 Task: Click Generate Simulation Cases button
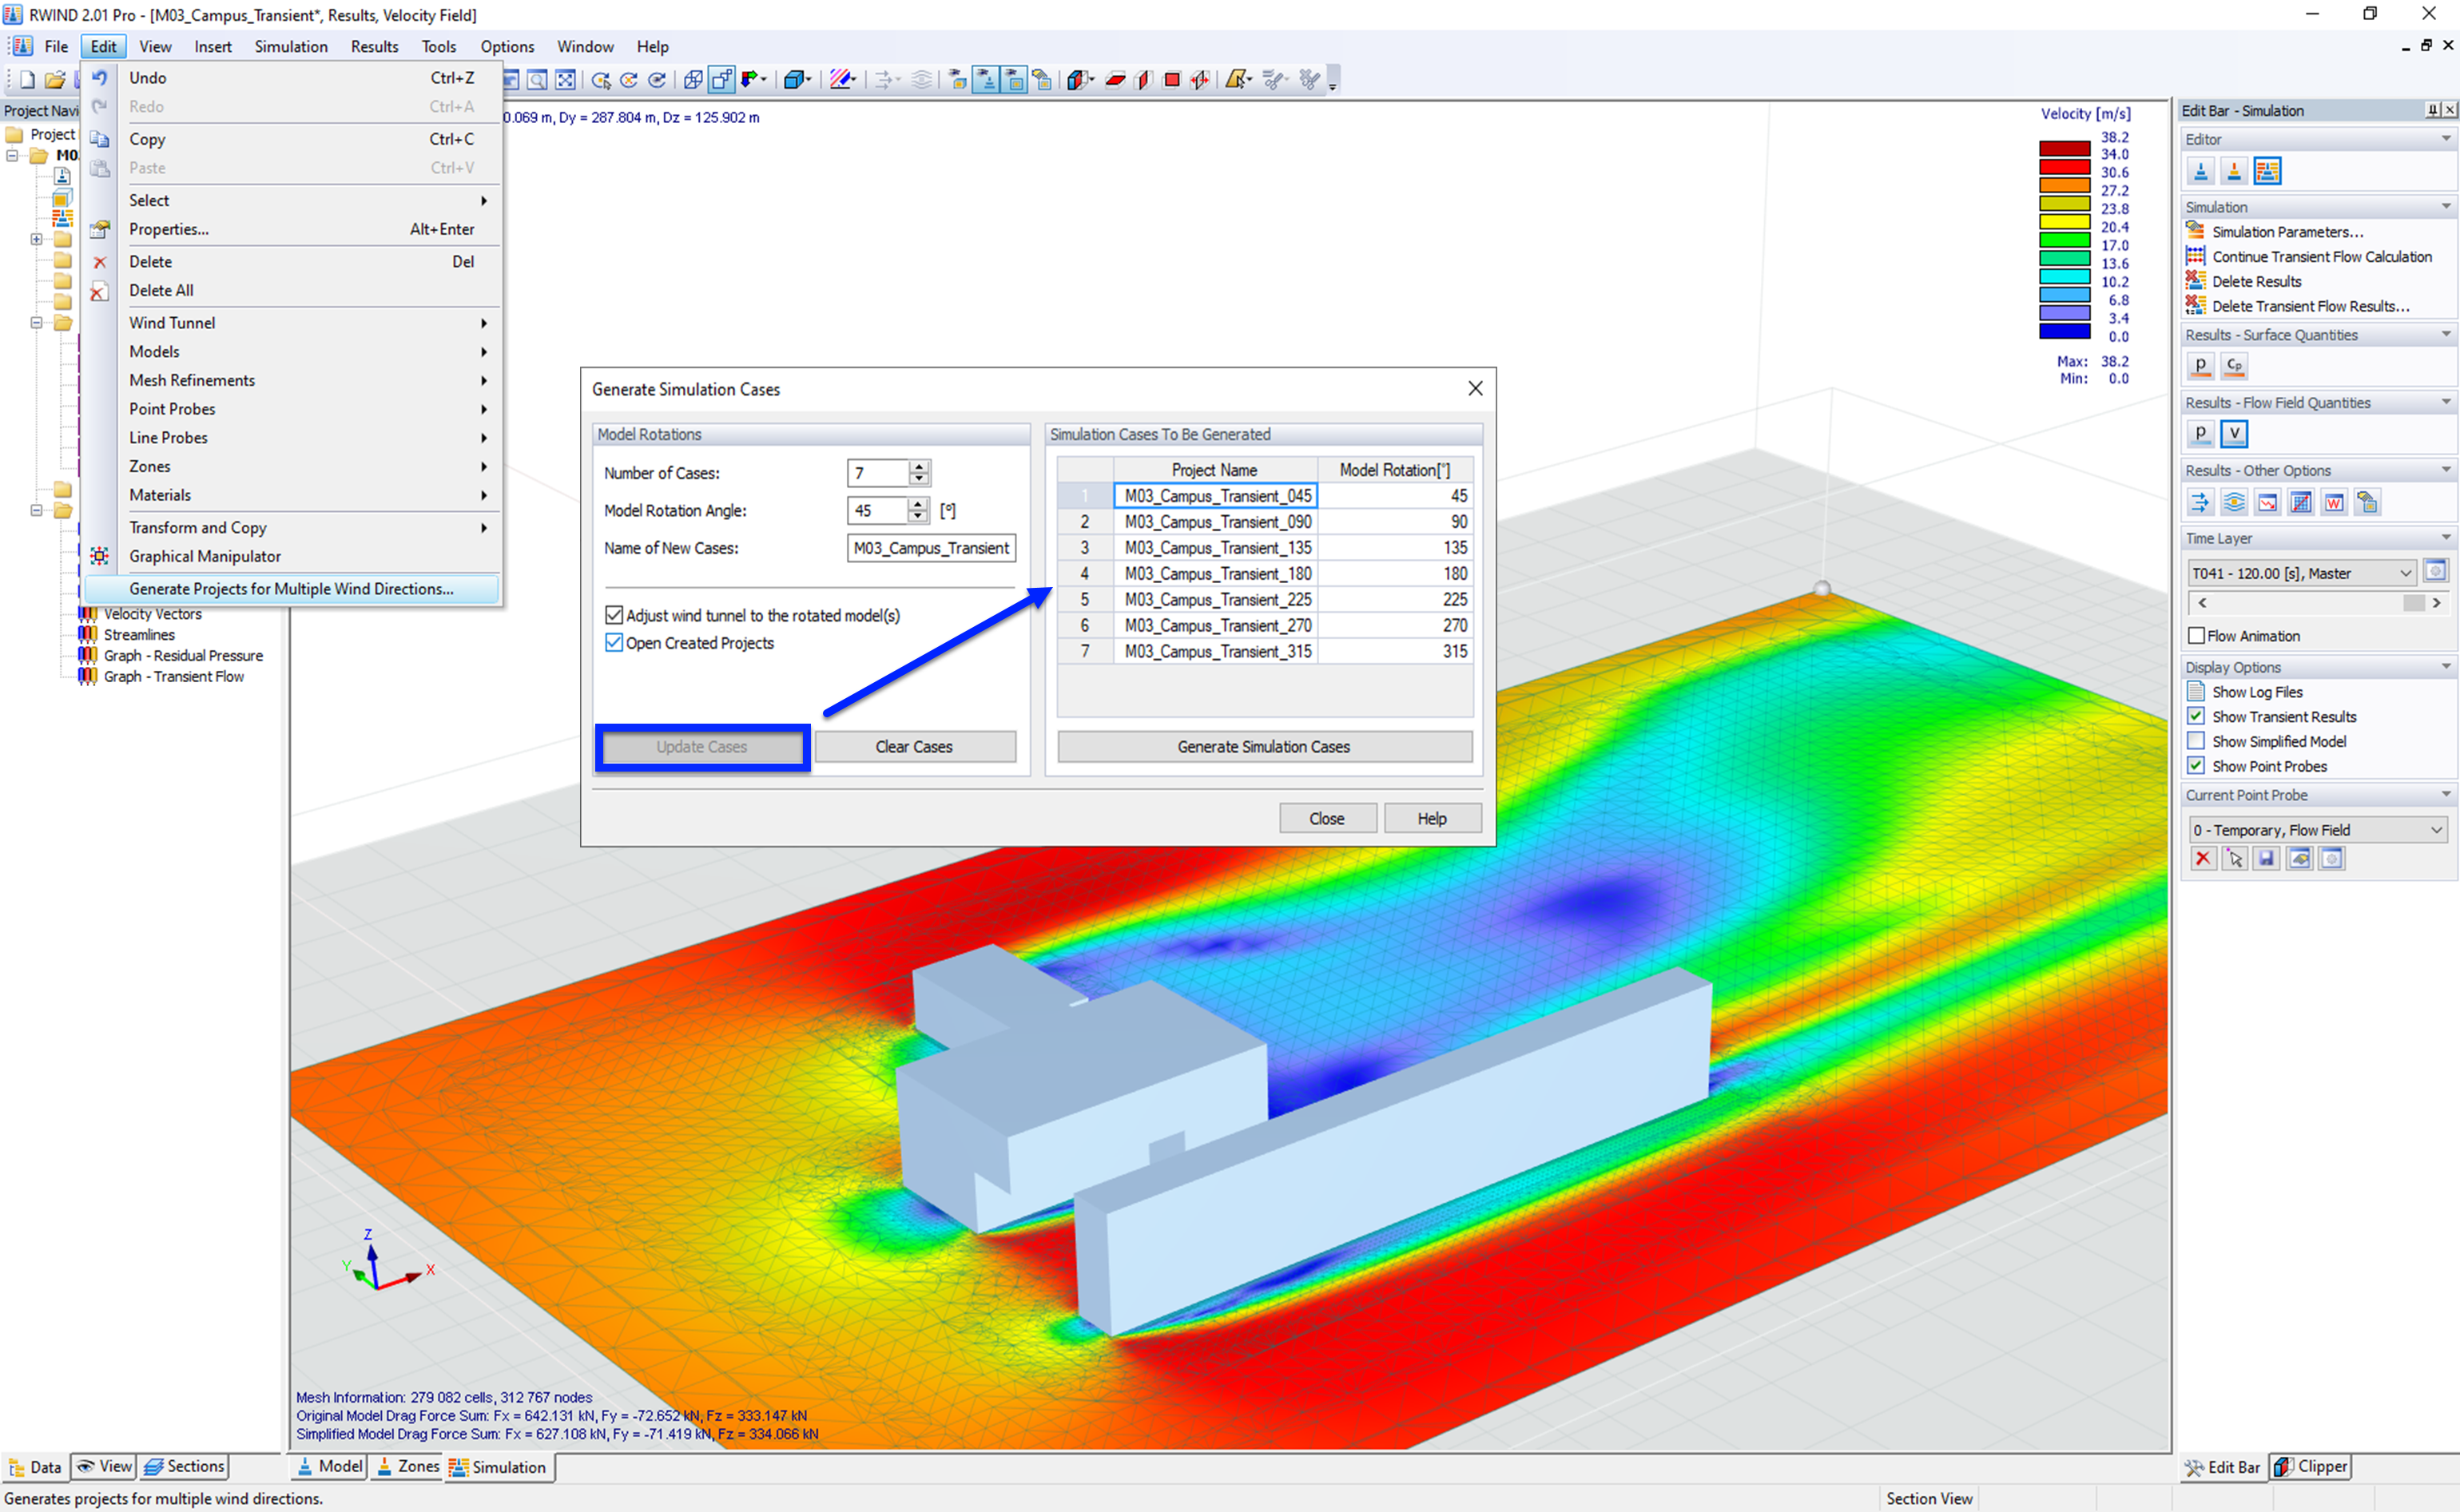[x=1263, y=746]
